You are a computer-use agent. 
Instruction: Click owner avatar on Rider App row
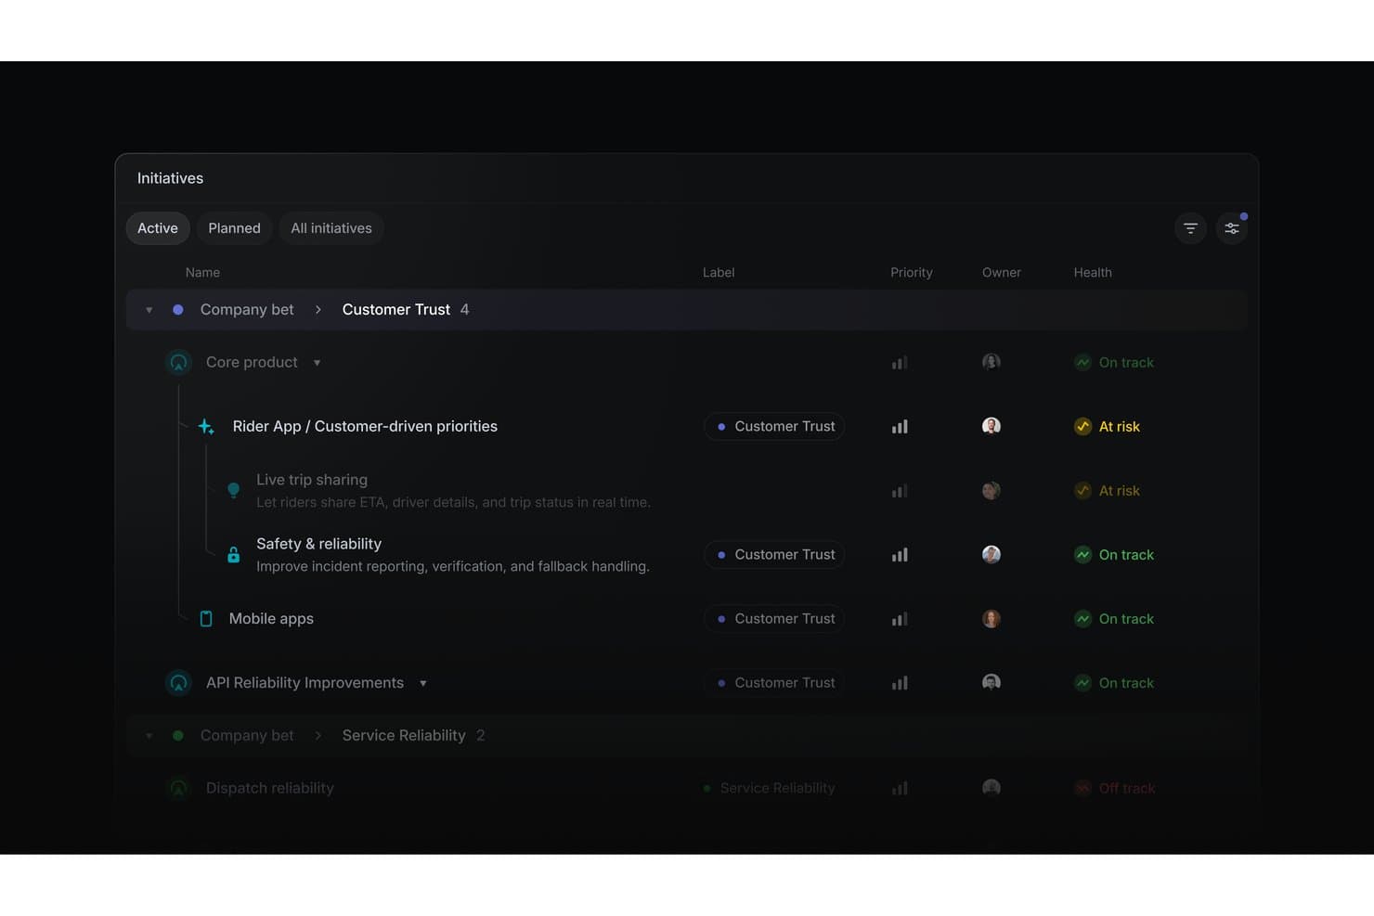click(x=992, y=426)
